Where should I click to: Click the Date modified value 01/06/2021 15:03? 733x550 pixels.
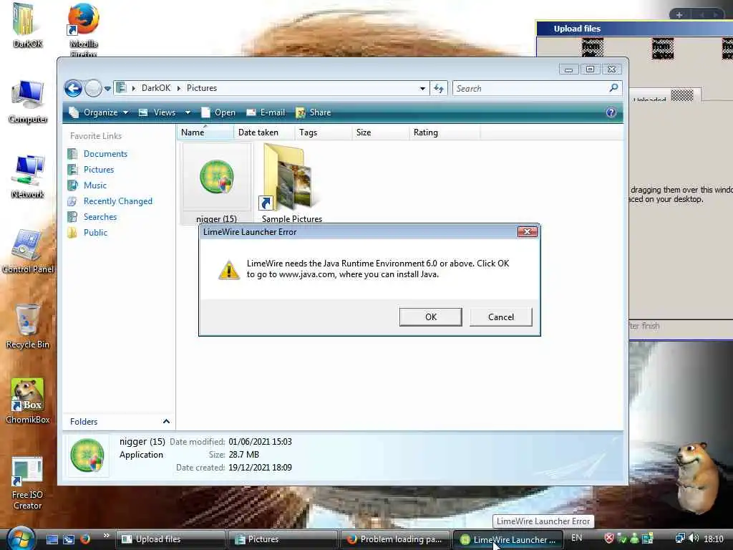tap(260, 441)
